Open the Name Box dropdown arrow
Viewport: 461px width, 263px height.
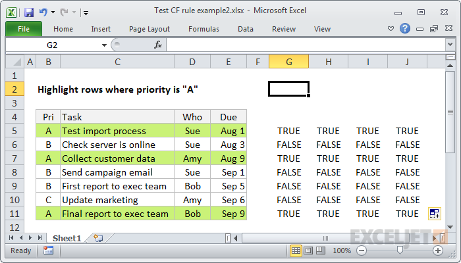104,45
